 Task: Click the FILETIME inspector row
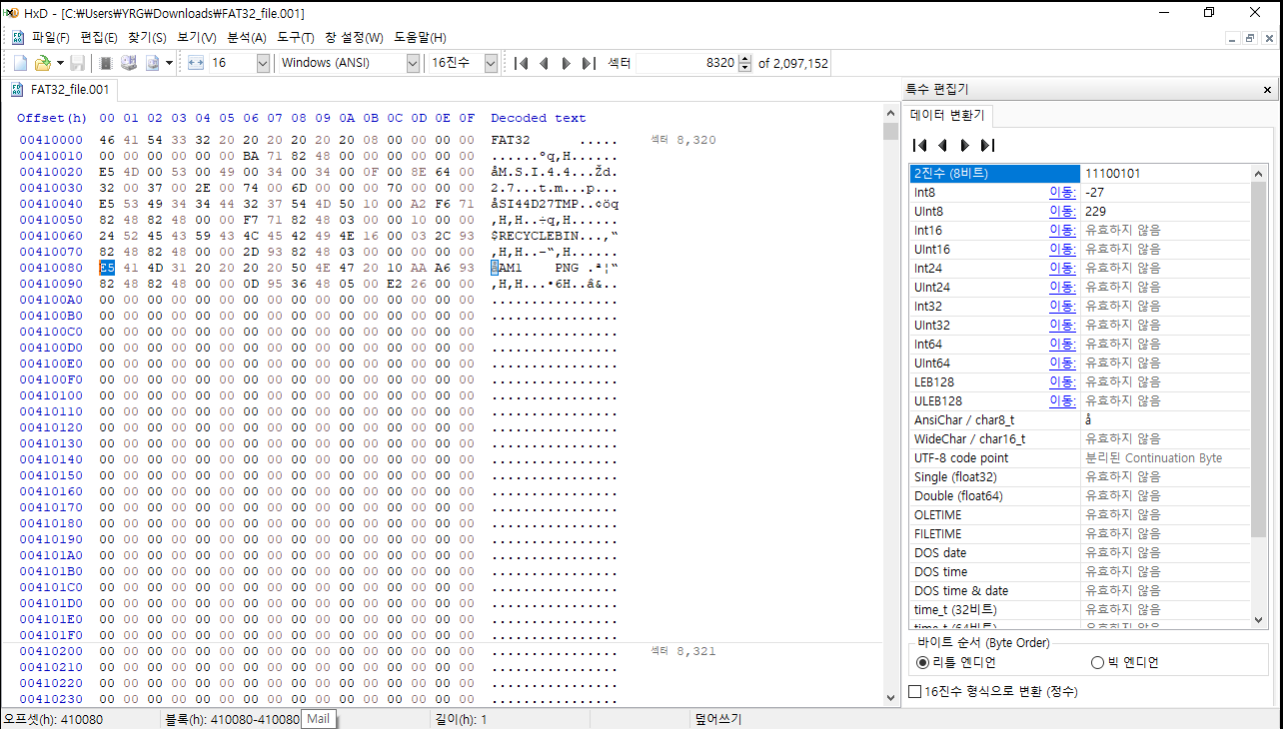(x=1081, y=534)
